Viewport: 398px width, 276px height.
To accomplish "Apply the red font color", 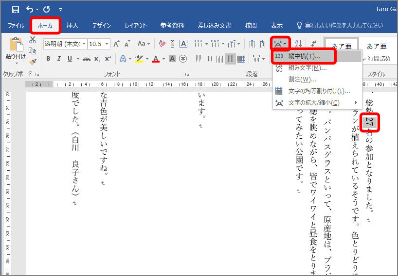I will point(156,59).
